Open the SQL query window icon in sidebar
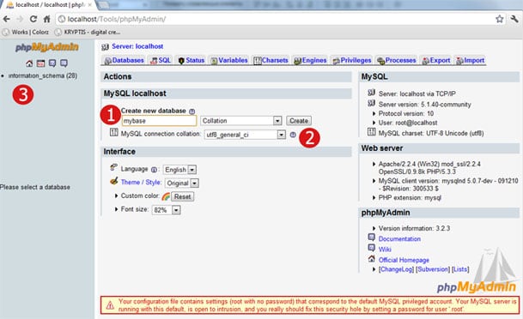 point(40,63)
